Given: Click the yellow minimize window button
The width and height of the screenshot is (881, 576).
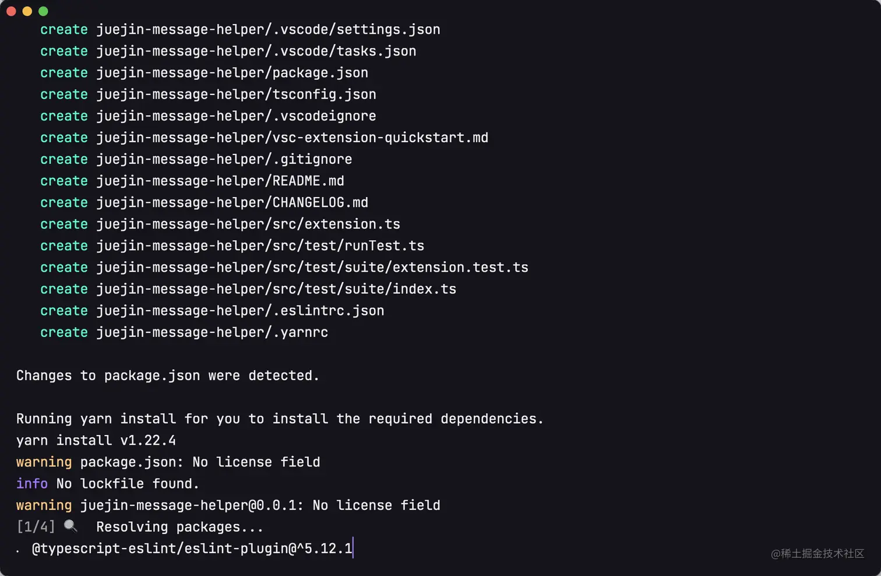Looking at the screenshot, I should 27,11.
